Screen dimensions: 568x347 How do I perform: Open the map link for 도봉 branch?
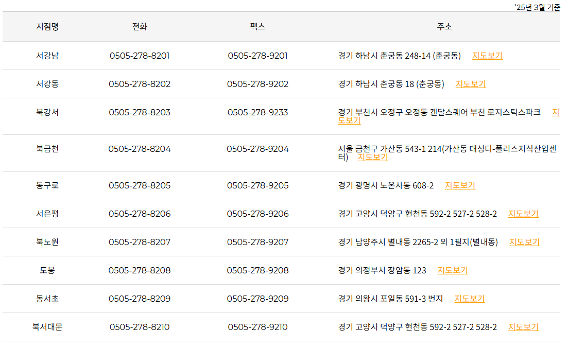[452, 270]
